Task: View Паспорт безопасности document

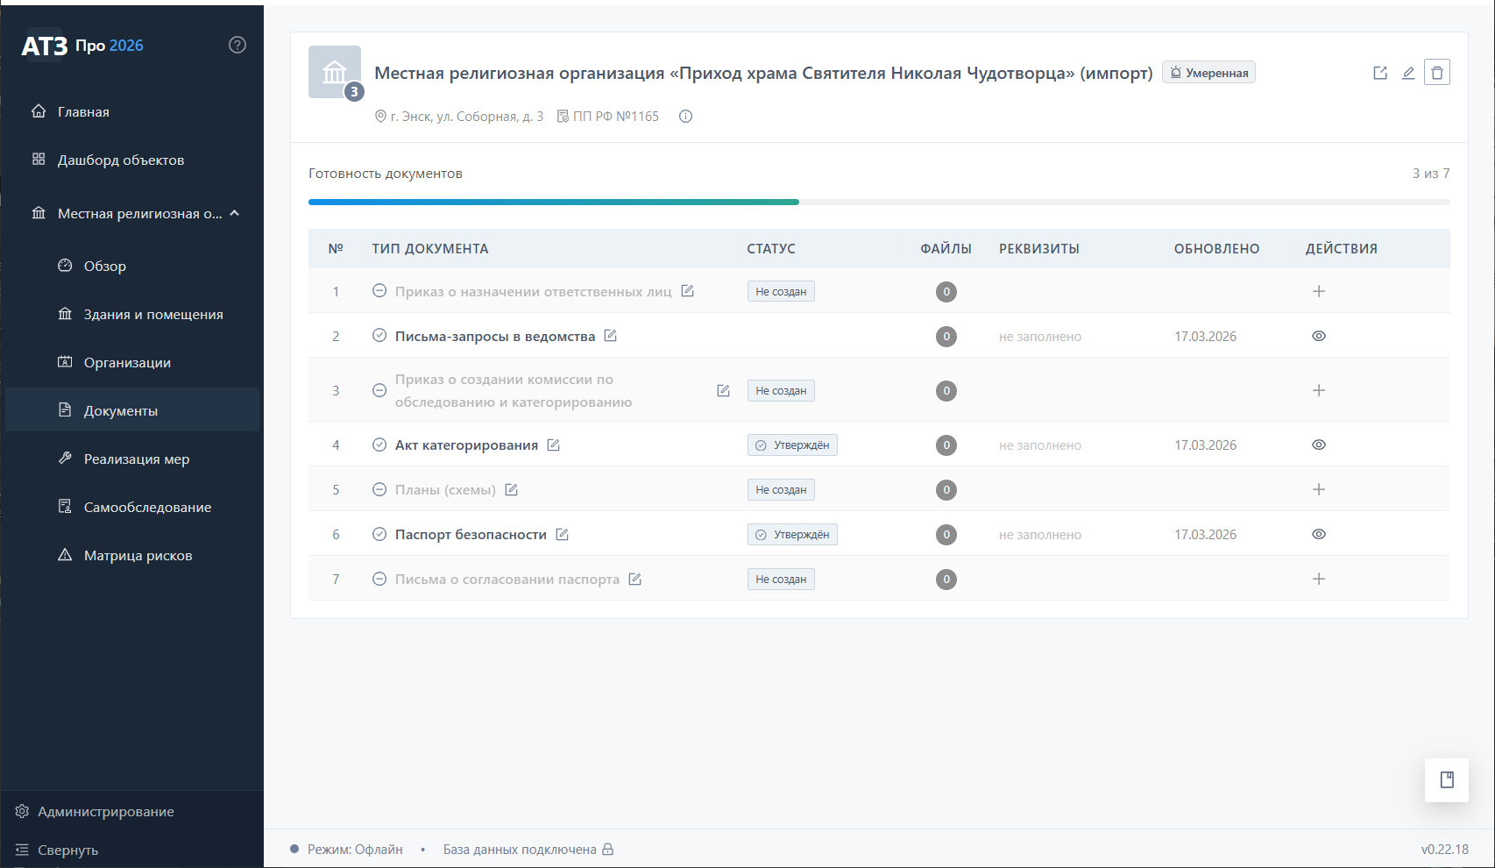Action: (1319, 534)
